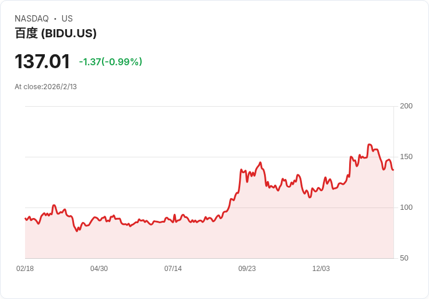Click the chart line's rightmost end point
Screen dimensions: 429x299
pos(393,170)
